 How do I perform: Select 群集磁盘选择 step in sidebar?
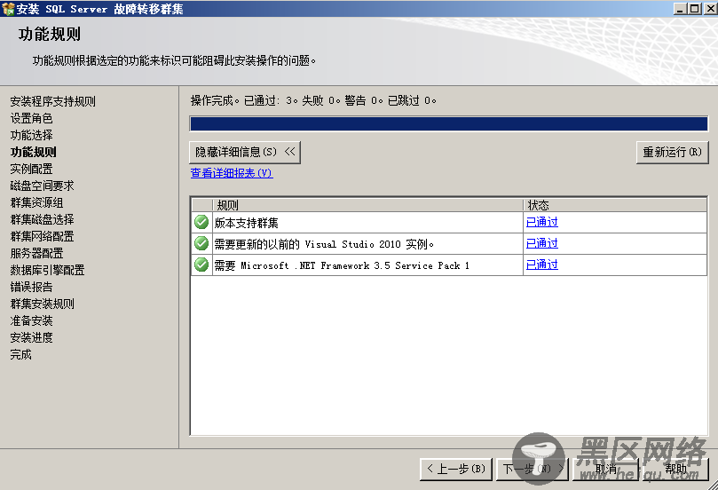tap(42, 219)
